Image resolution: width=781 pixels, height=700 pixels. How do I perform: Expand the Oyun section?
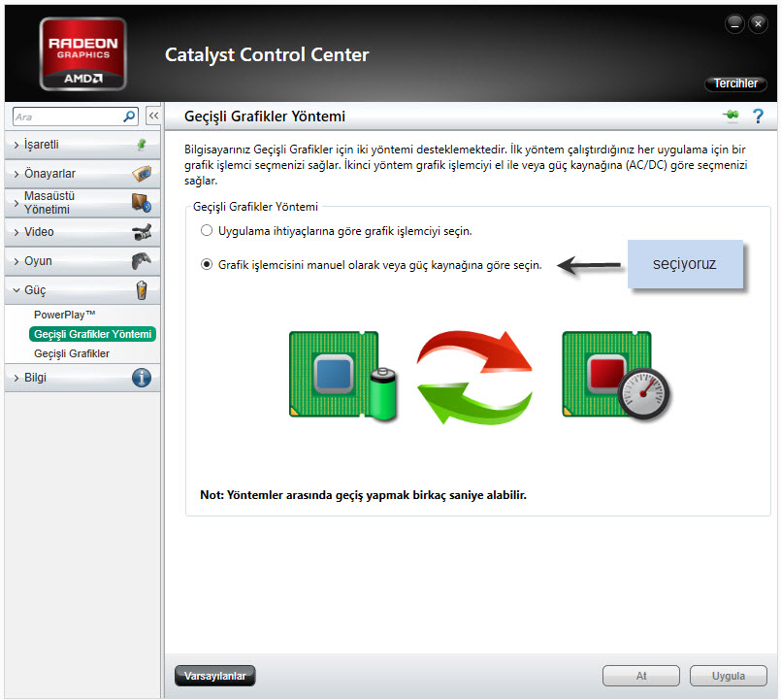coord(82,261)
